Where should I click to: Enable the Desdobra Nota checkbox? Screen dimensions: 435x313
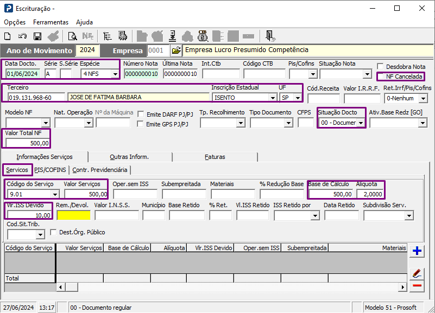coord(381,67)
